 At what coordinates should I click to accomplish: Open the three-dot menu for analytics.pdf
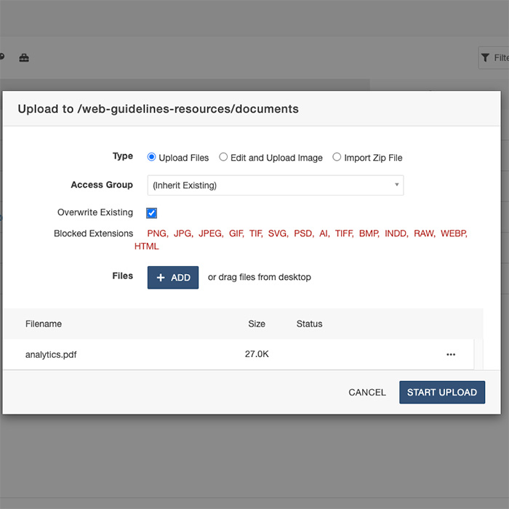[x=451, y=354]
